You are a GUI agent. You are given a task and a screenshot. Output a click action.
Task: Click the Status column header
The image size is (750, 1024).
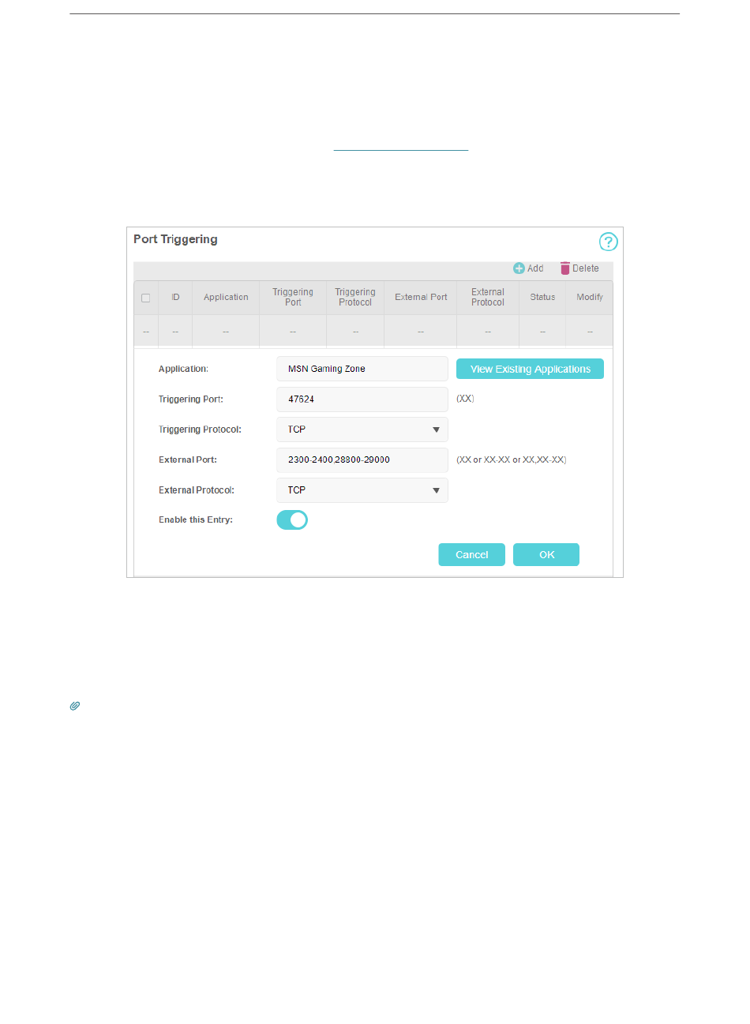pyautogui.click(x=542, y=298)
